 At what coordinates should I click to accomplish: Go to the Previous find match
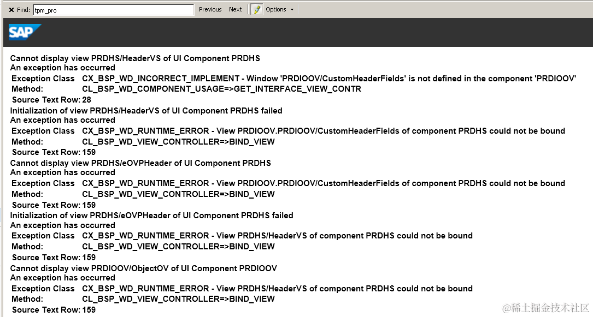[210, 9]
